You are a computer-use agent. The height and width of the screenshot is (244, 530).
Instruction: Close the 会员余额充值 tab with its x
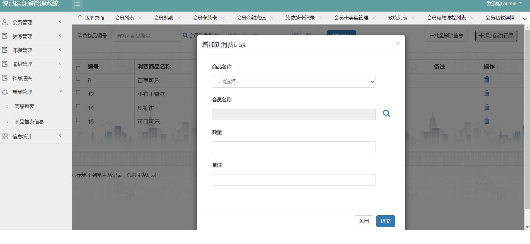click(x=272, y=18)
